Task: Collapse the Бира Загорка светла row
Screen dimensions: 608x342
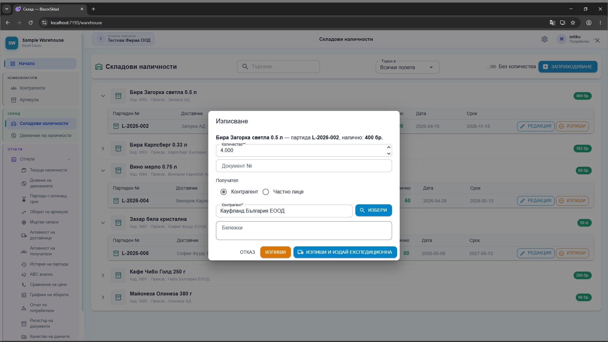Action: 103,96
